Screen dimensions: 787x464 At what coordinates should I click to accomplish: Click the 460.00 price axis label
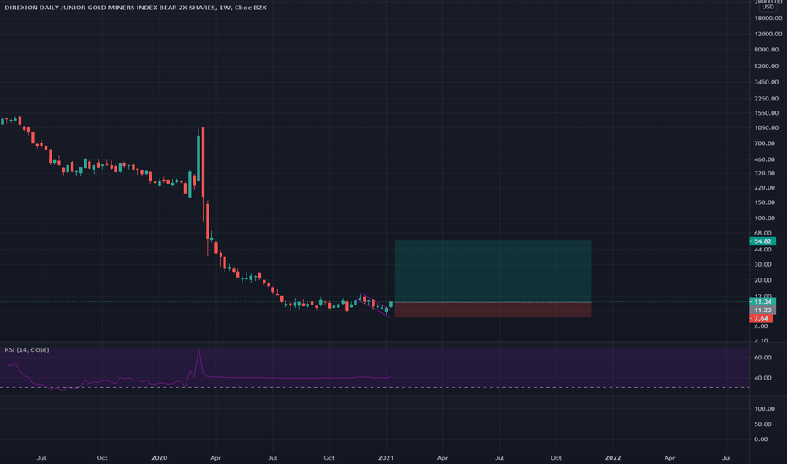coord(764,159)
